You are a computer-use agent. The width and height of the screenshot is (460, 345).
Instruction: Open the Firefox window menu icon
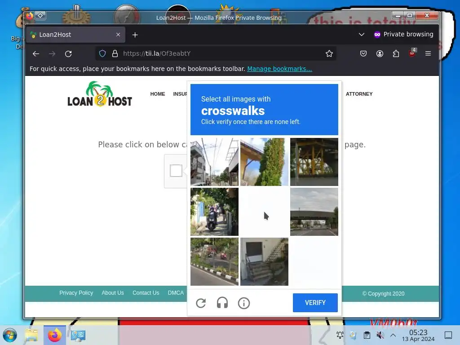coord(29,16)
